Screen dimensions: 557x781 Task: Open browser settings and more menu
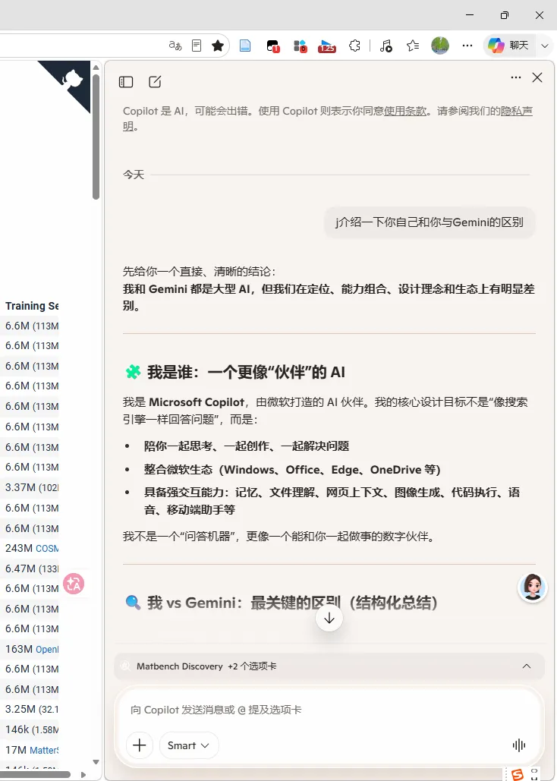467,46
